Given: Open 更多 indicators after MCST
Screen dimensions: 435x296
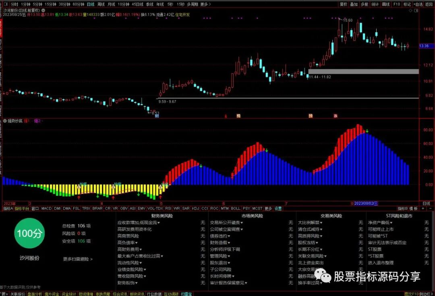Looking at the screenshot, I should click(x=268, y=208).
